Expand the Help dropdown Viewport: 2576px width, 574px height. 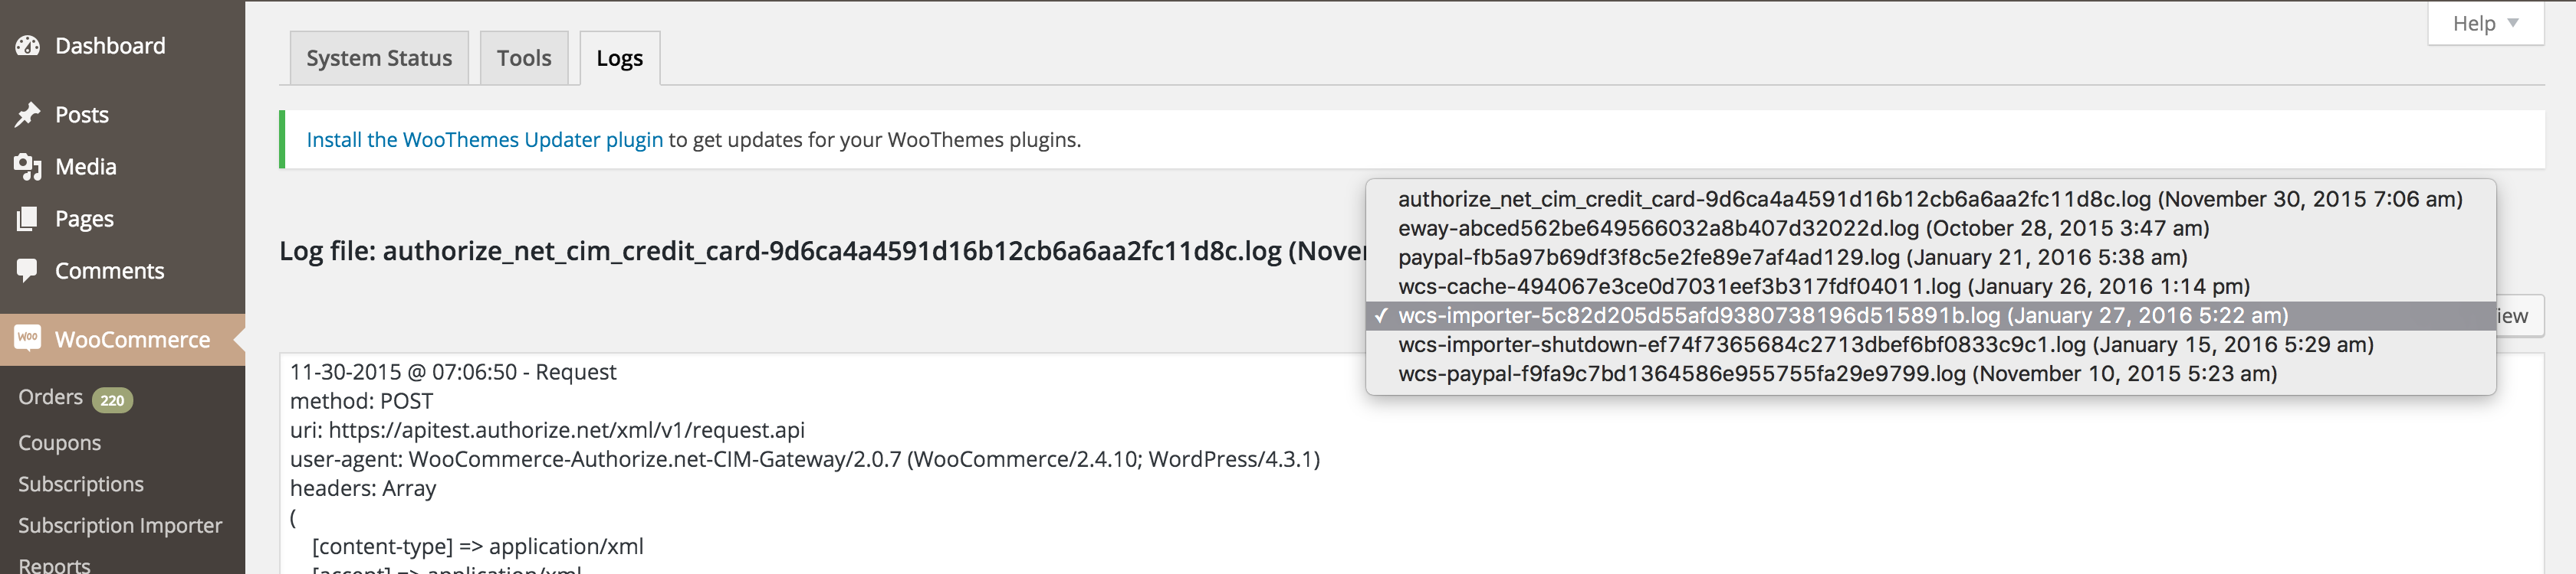[x=2485, y=23]
